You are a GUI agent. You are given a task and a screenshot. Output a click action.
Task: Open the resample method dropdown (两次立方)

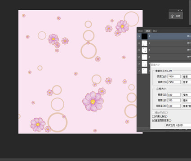coord(178,125)
